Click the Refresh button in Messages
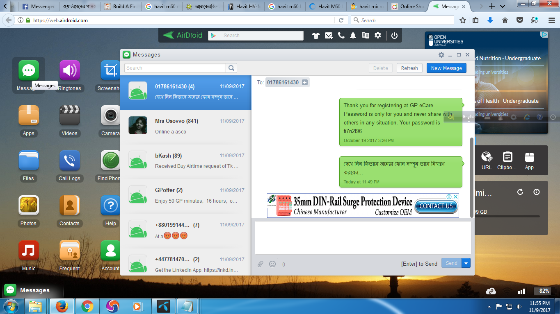560x314 pixels. [x=409, y=68]
